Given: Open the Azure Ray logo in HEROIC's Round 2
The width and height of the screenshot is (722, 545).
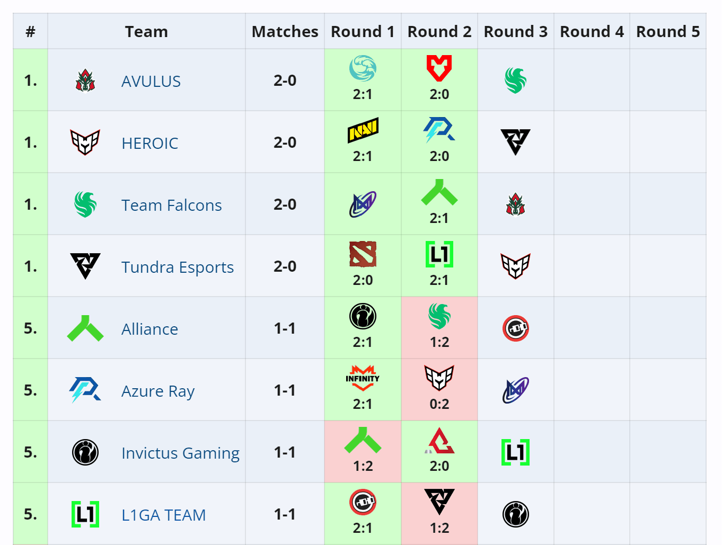Looking at the screenshot, I should pyautogui.click(x=439, y=130).
